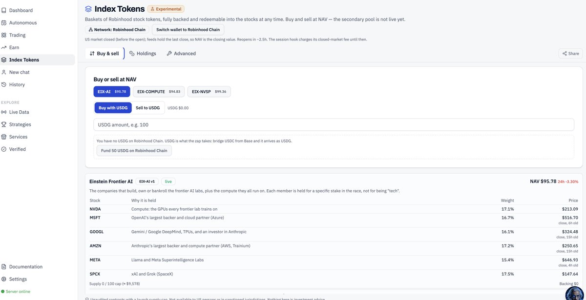
Task: Click the Network: Robinhood Chain chip
Action: point(117,30)
